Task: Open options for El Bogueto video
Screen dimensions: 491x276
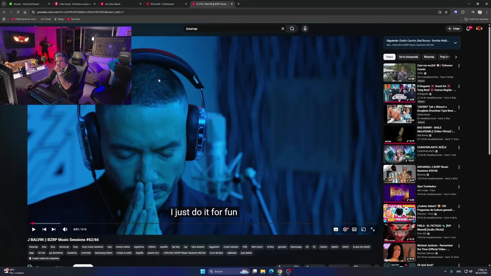Action: coord(459,87)
